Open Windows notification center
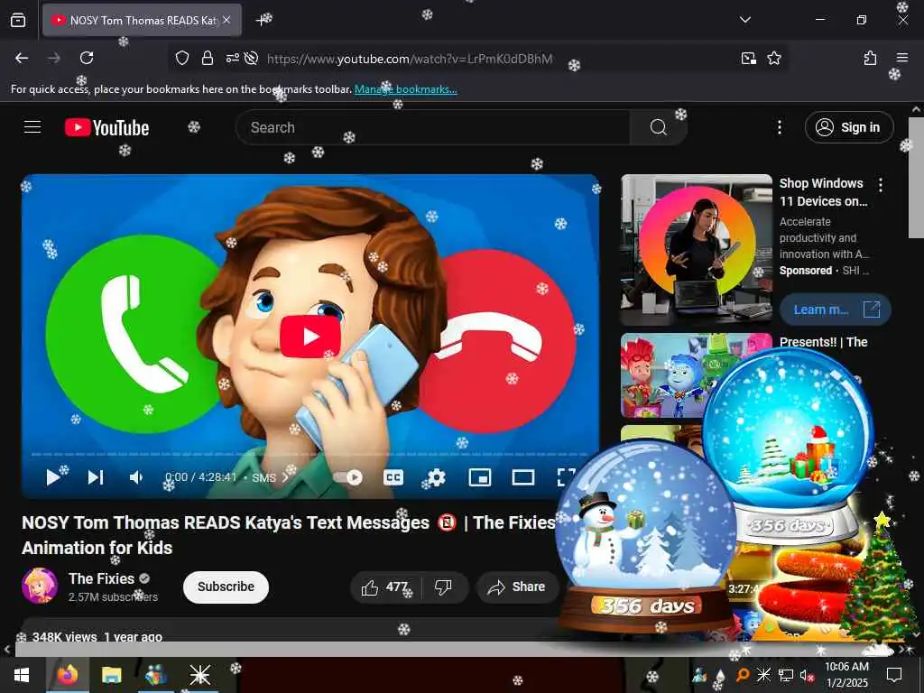 pyautogui.click(x=894, y=674)
